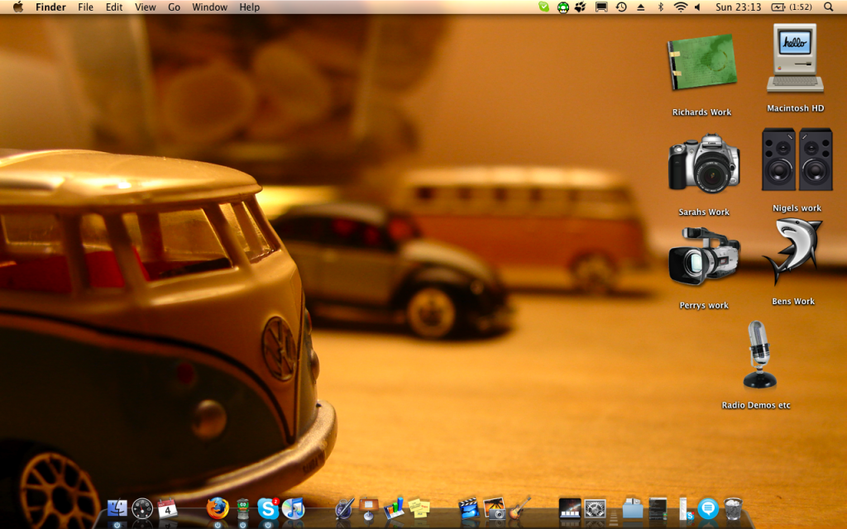Restore minimized terminal window in Dock
847x529 pixels.
[658, 508]
